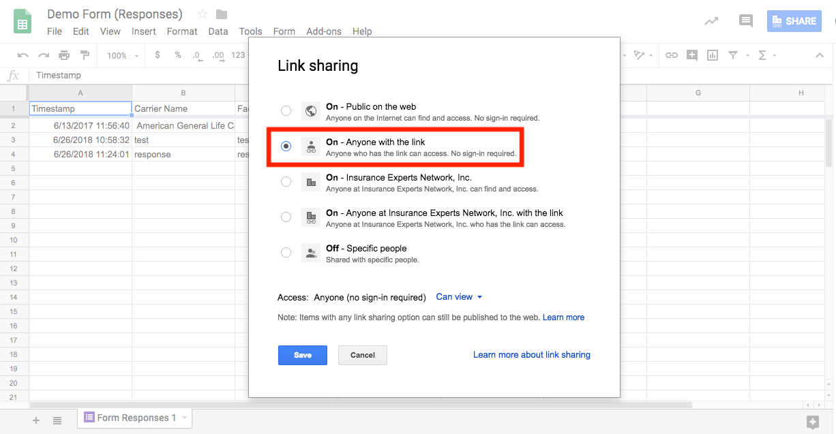This screenshot has width=836, height=434.
Task: Format as currency with dollar icon
Action: click(158, 55)
